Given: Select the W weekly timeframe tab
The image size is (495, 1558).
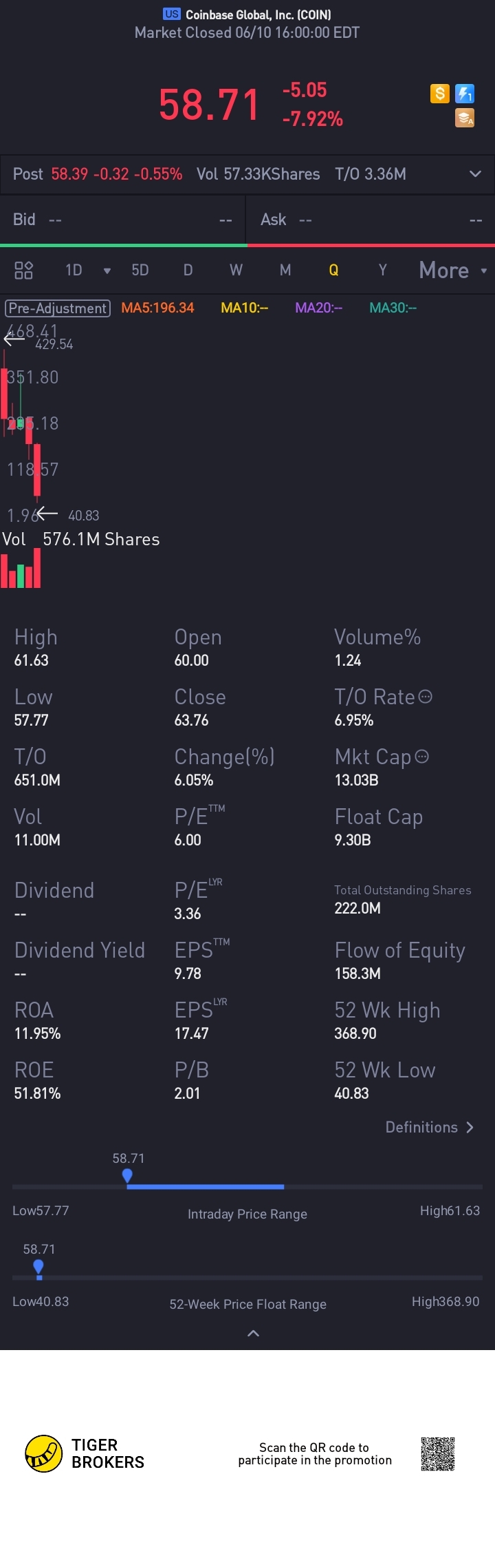Looking at the screenshot, I should pos(236,270).
